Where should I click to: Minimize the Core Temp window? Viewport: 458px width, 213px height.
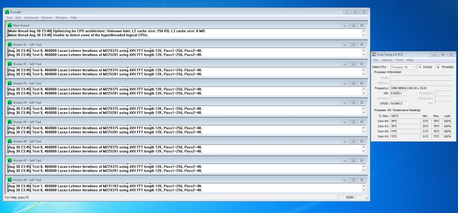435,55
